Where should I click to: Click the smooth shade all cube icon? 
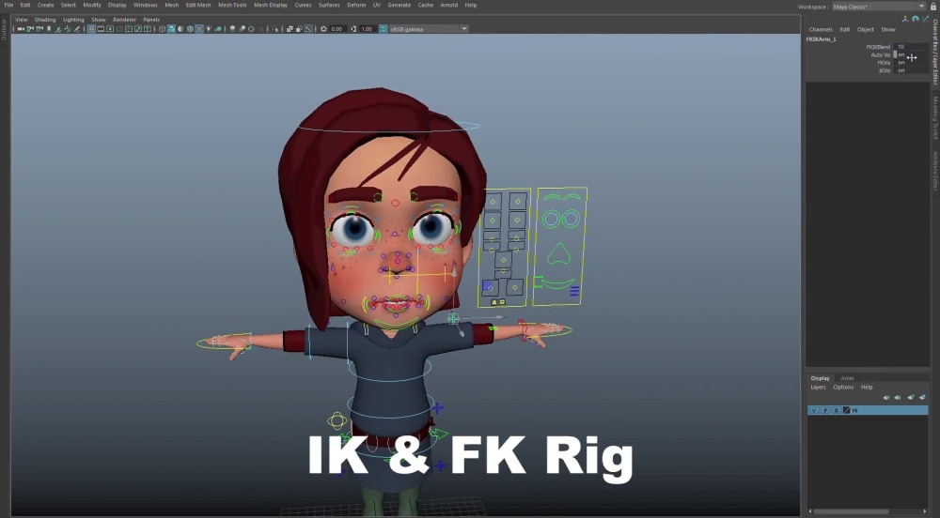171,29
